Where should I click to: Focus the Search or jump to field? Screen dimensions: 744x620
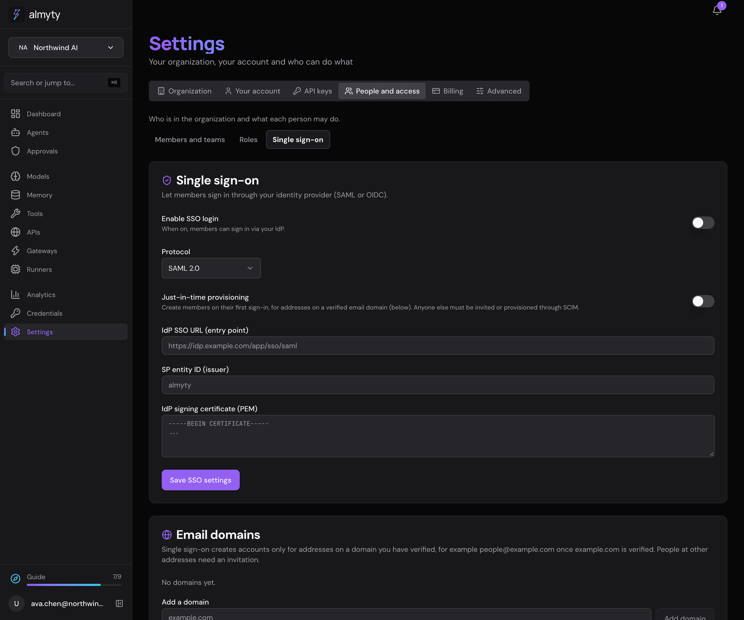click(66, 83)
